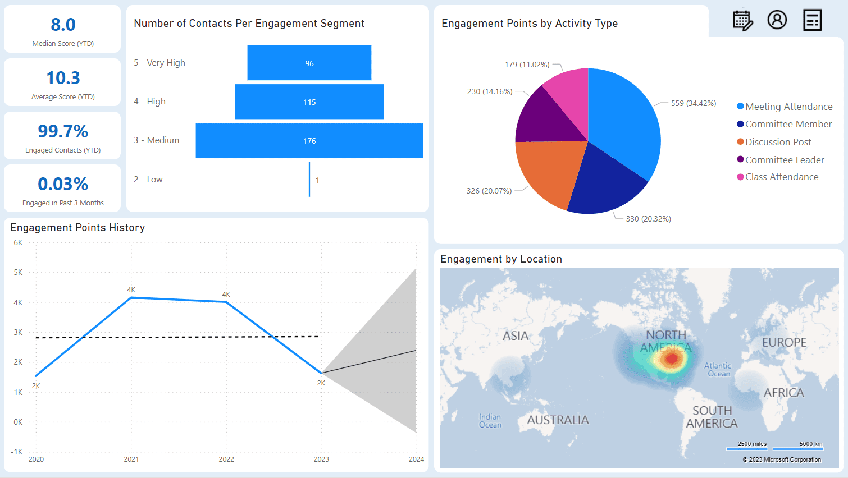
Task: Select Committee Member legend item
Action: pos(785,124)
